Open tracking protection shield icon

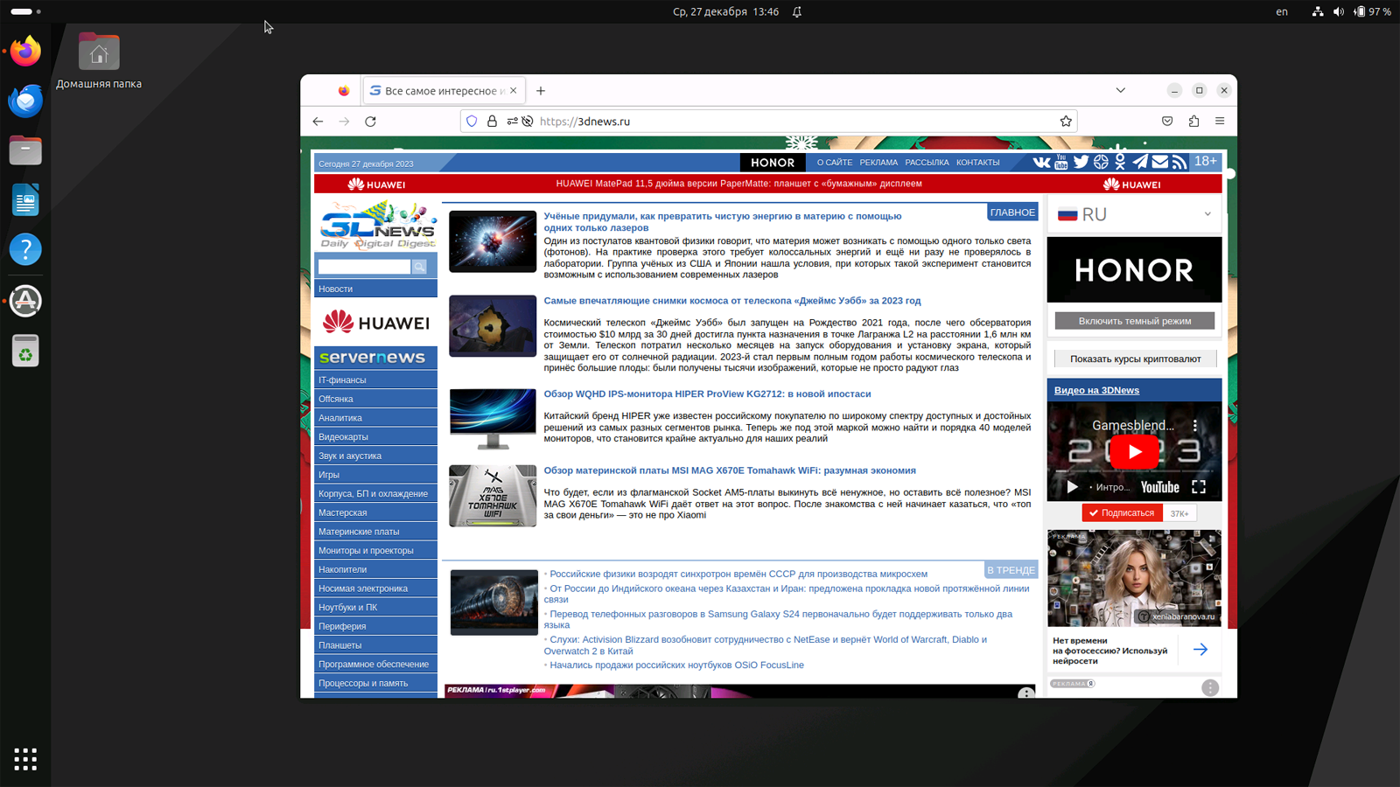click(472, 122)
